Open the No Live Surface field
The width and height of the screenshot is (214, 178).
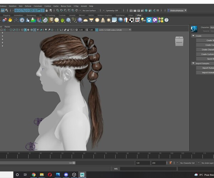click(89, 10)
